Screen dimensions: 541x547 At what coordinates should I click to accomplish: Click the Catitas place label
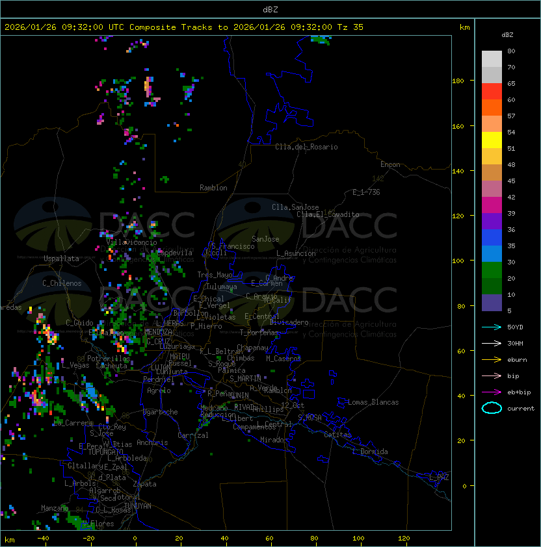337,435
